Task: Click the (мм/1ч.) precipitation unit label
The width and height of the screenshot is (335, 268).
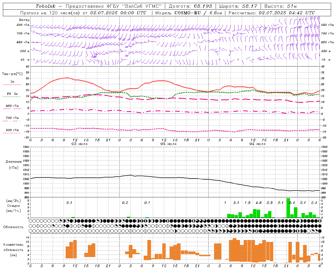Action: tap(13, 211)
